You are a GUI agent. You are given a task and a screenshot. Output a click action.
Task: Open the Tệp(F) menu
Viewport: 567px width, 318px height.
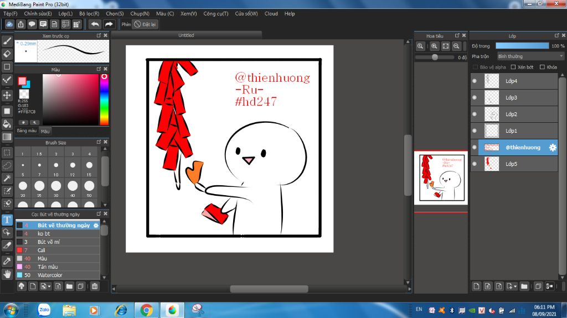[x=10, y=14]
